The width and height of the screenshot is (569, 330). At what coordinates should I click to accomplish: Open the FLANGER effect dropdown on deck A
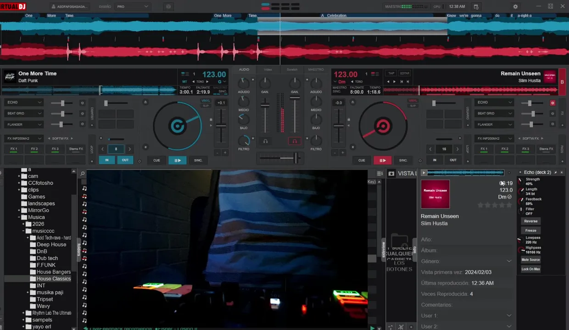[24, 124]
